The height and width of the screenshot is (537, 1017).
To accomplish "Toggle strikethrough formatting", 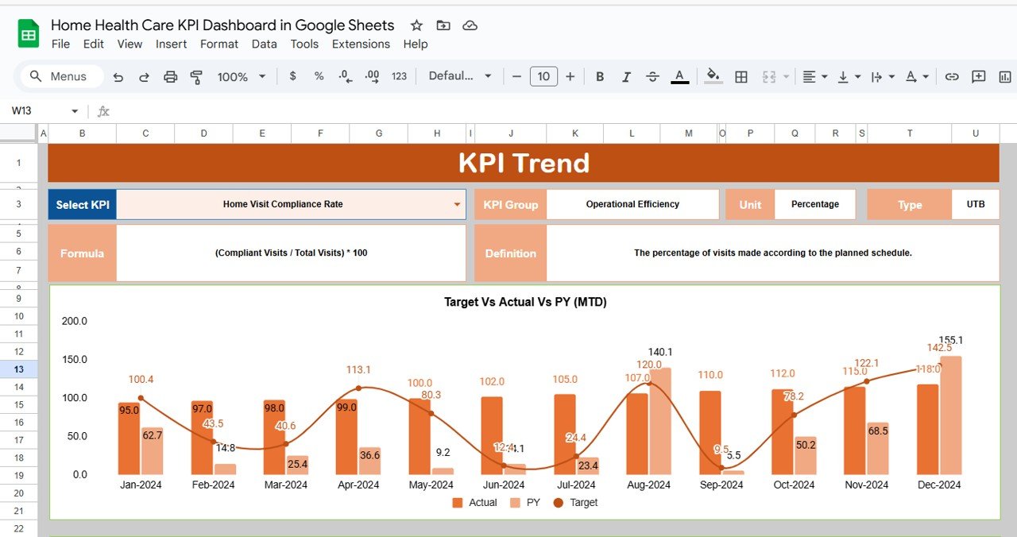I will pos(652,77).
